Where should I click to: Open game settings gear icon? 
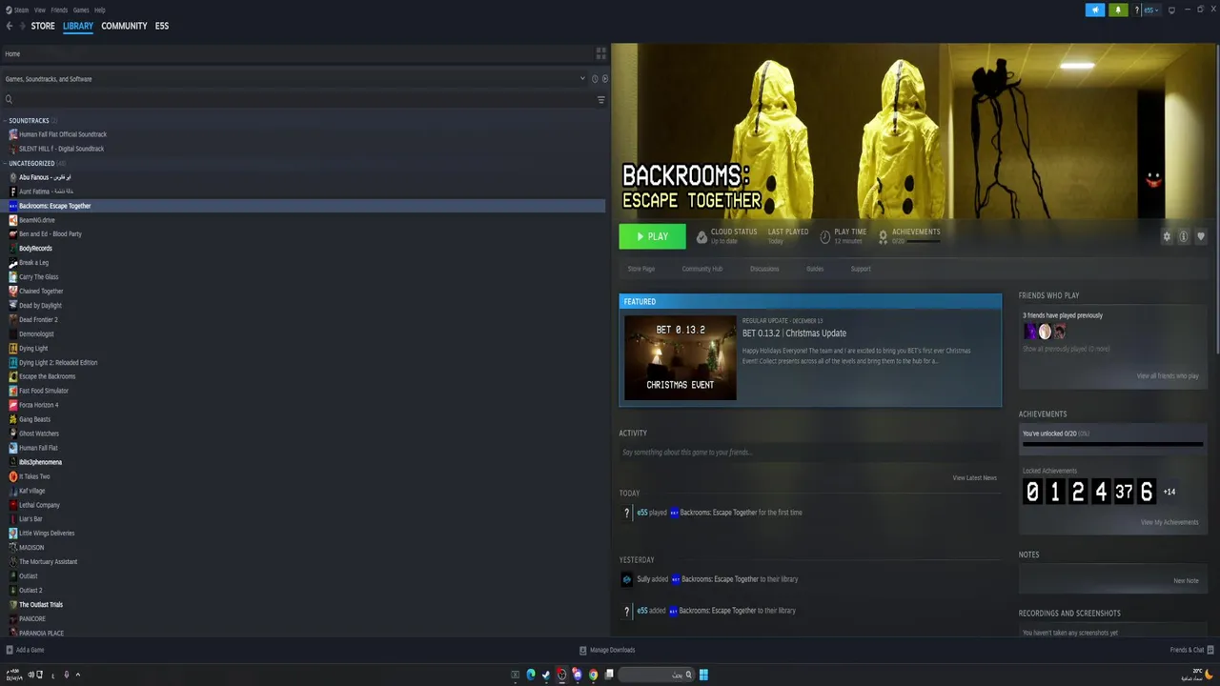(1167, 236)
